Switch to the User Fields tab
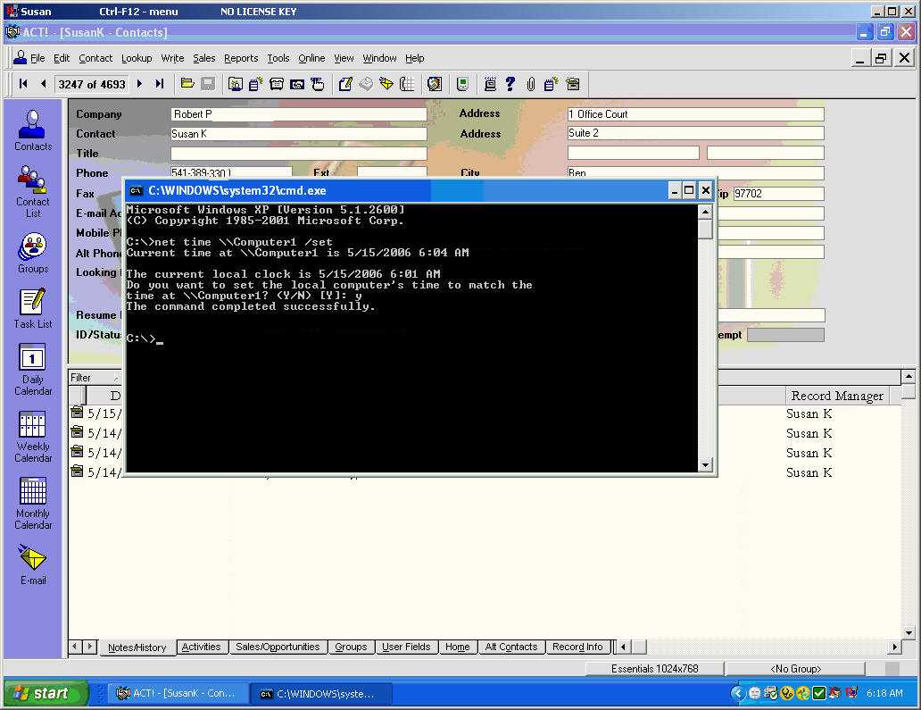The height and width of the screenshot is (710, 921). tap(406, 647)
